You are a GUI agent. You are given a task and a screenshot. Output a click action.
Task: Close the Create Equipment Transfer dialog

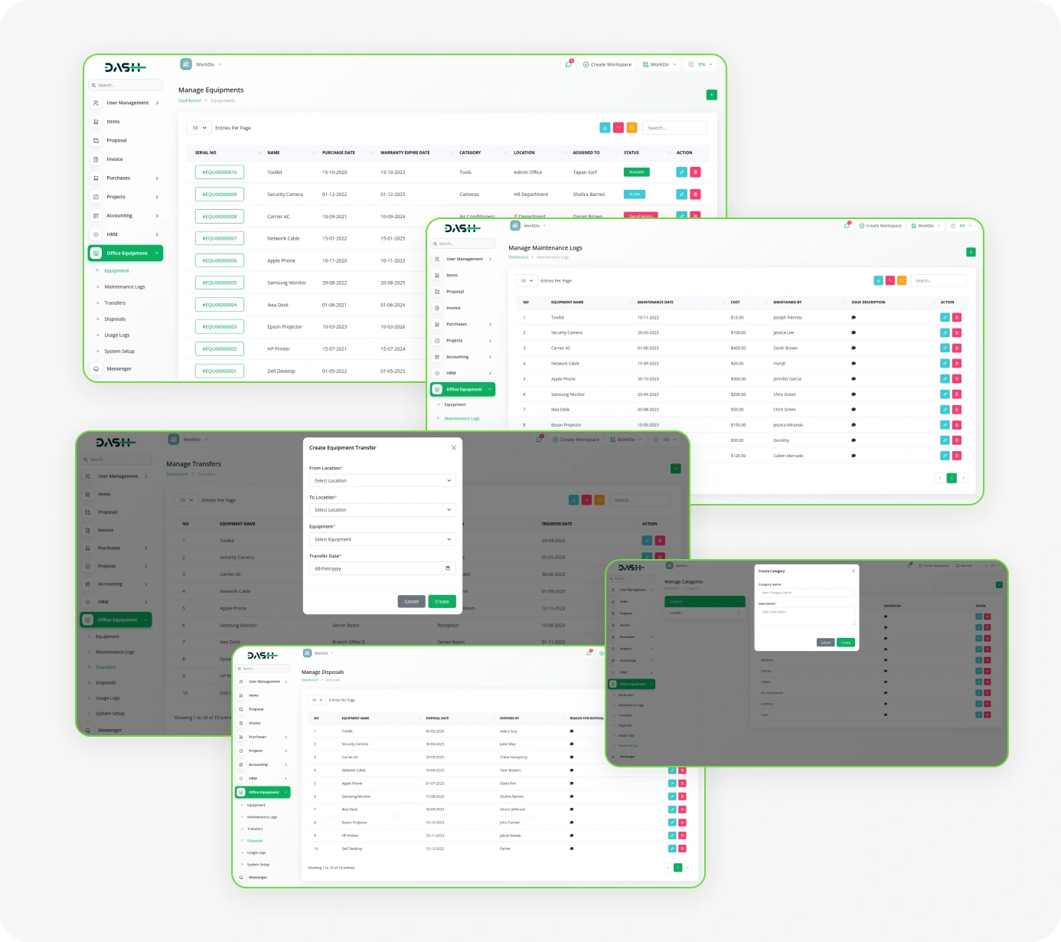tap(453, 448)
